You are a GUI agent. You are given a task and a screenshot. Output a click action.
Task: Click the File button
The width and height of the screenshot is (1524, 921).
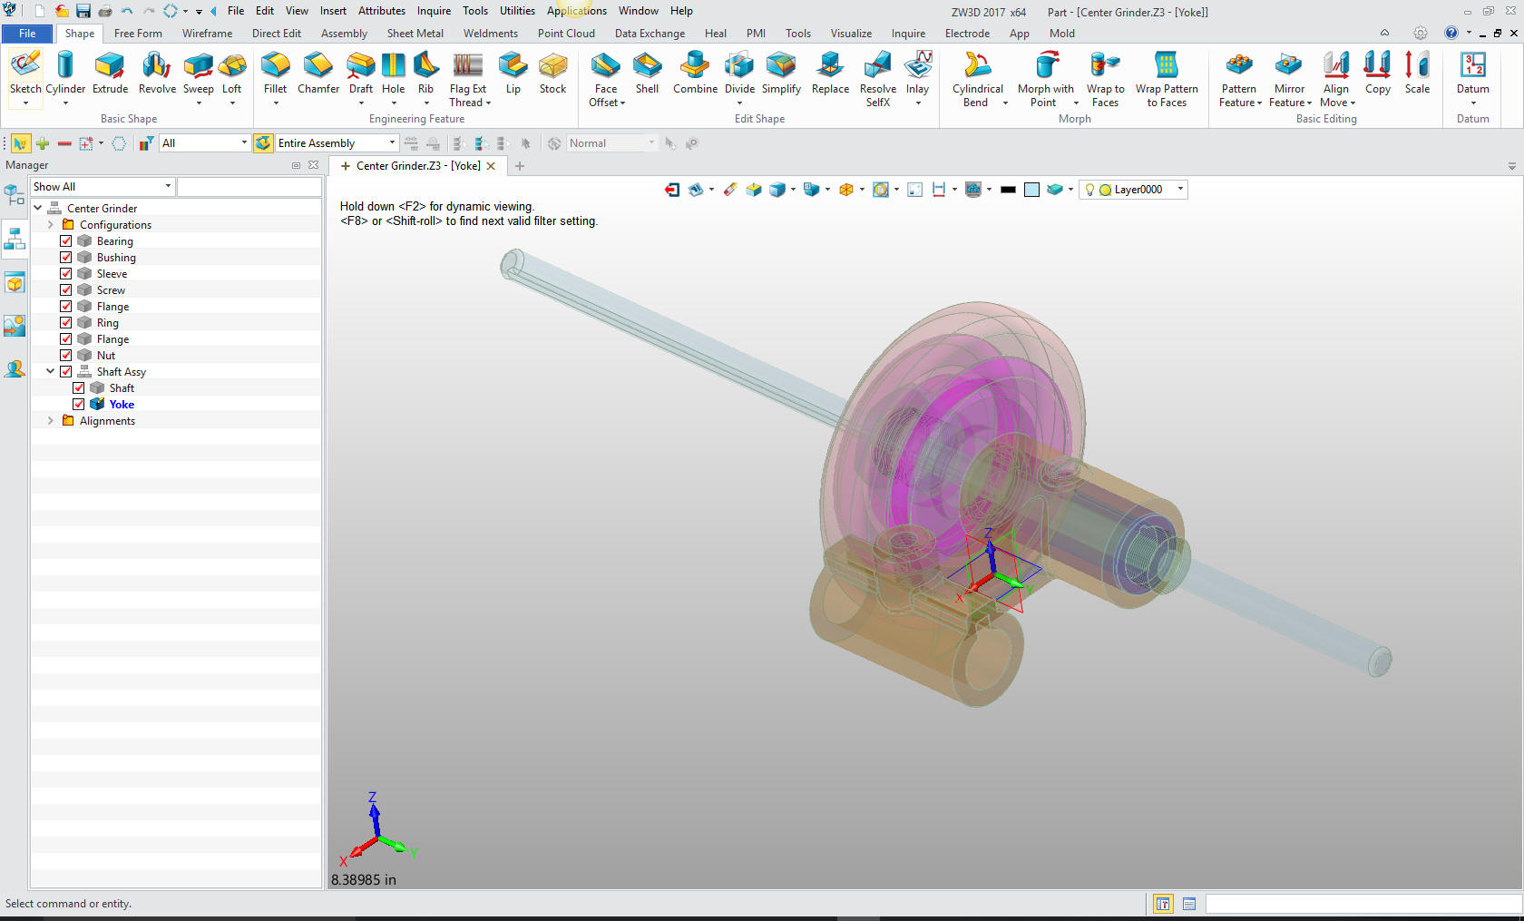point(27,34)
